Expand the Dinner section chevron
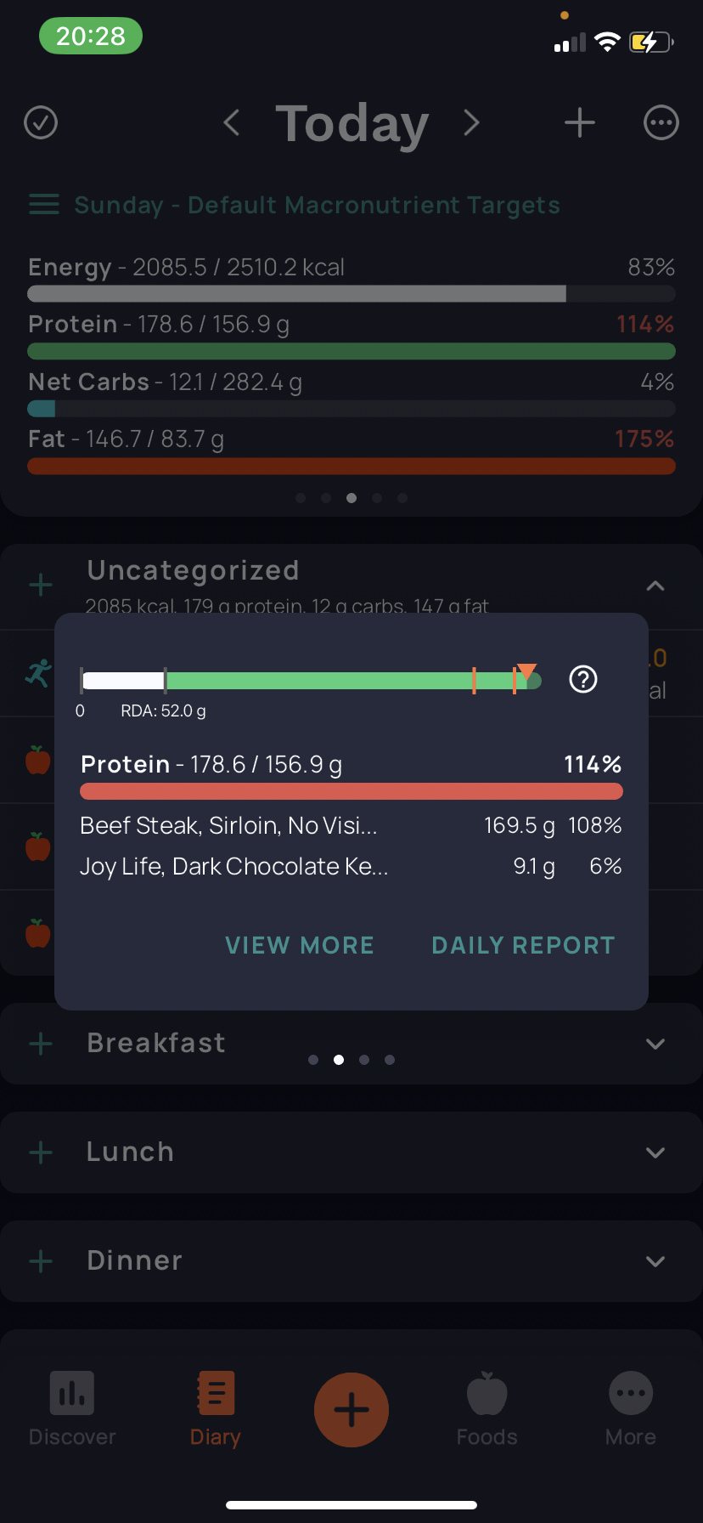This screenshot has height=1523, width=703. click(x=655, y=1261)
